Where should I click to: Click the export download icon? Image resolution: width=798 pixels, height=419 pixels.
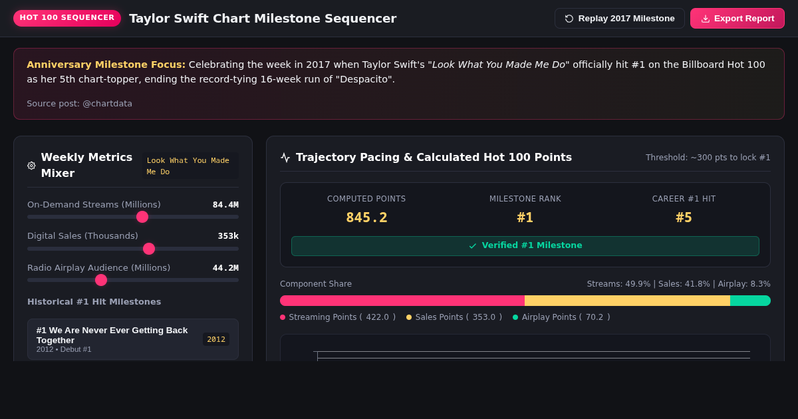[706, 19]
